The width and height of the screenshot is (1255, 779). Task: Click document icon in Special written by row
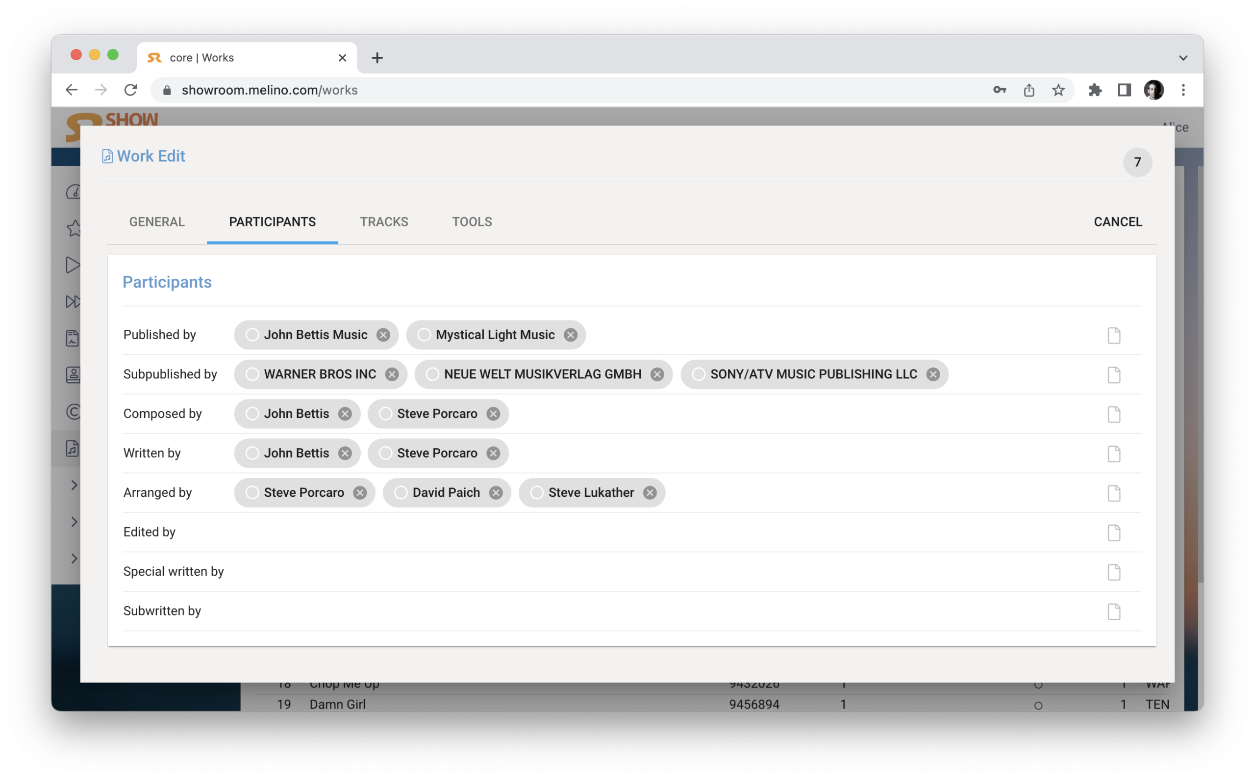point(1114,572)
